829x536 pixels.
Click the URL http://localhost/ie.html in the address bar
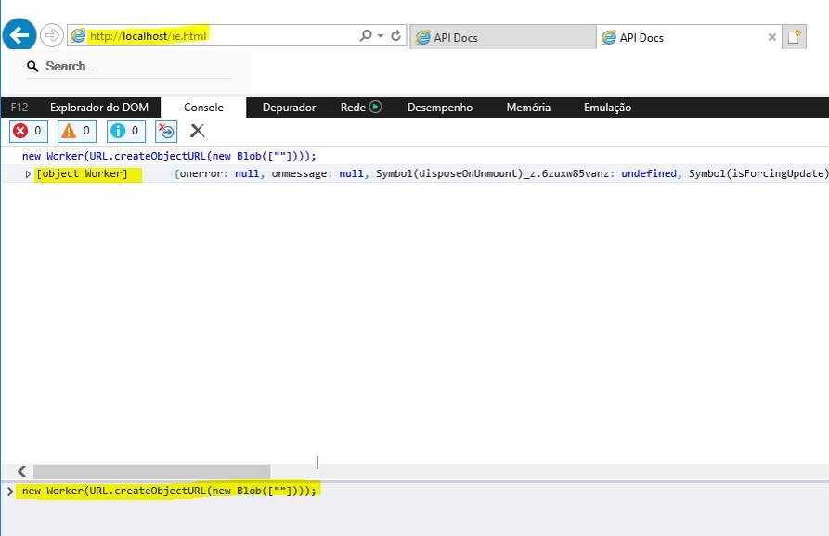pos(148,36)
